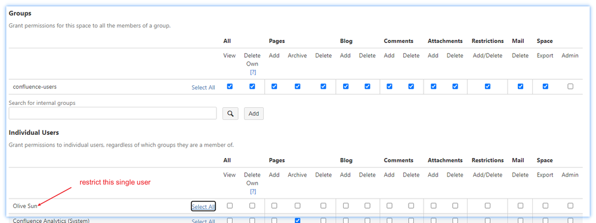The image size is (596, 223).
Task: Check Attachments Delete for Olive Sun
Action: point(455,206)
